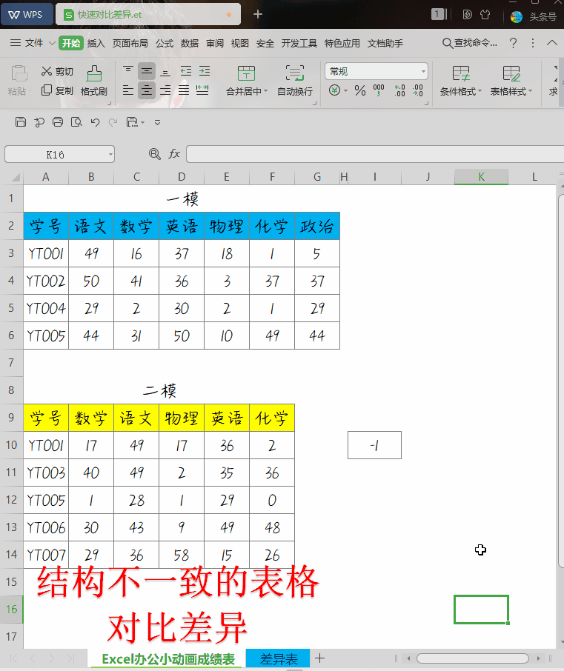Undo the last action
This screenshot has width=564, height=671.
pyautogui.click(x=95, y=122)
